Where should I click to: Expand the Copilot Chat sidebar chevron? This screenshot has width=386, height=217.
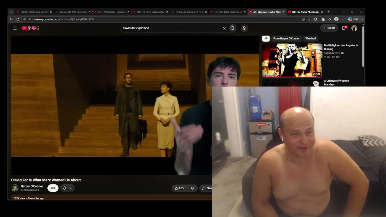(362, 19)
